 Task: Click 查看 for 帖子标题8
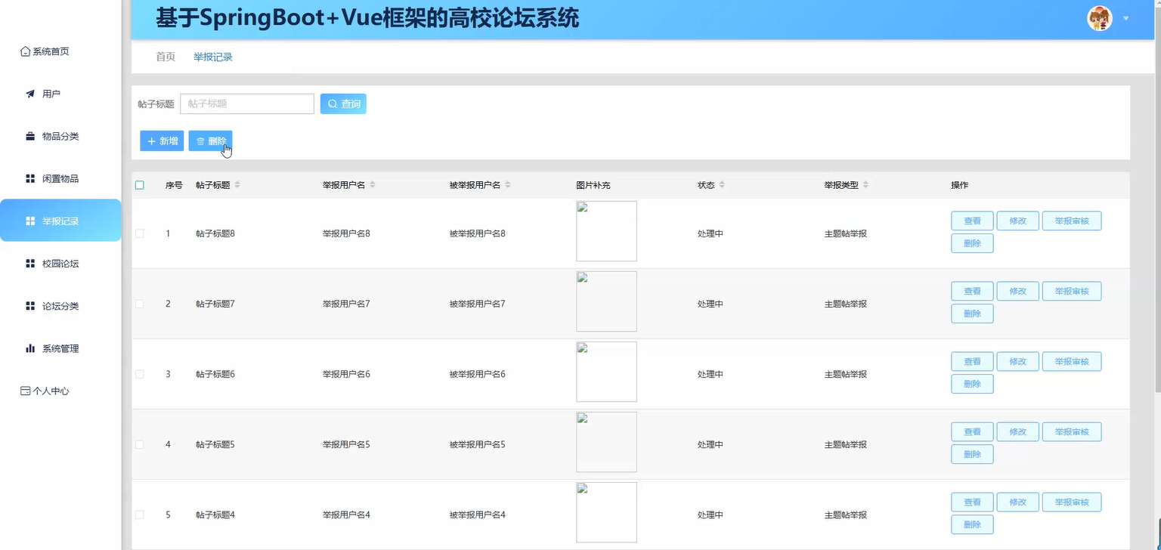coord(972,221)
